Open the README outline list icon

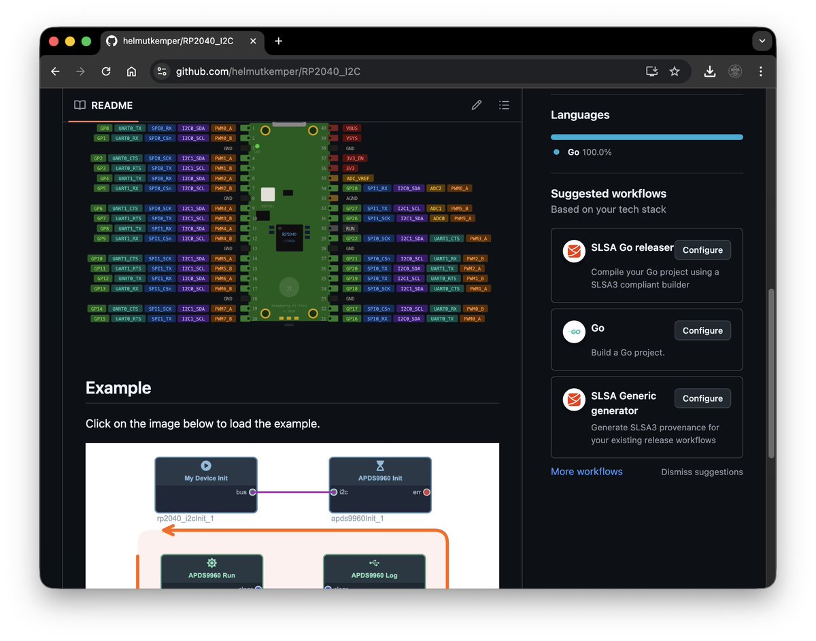(504, 105)
